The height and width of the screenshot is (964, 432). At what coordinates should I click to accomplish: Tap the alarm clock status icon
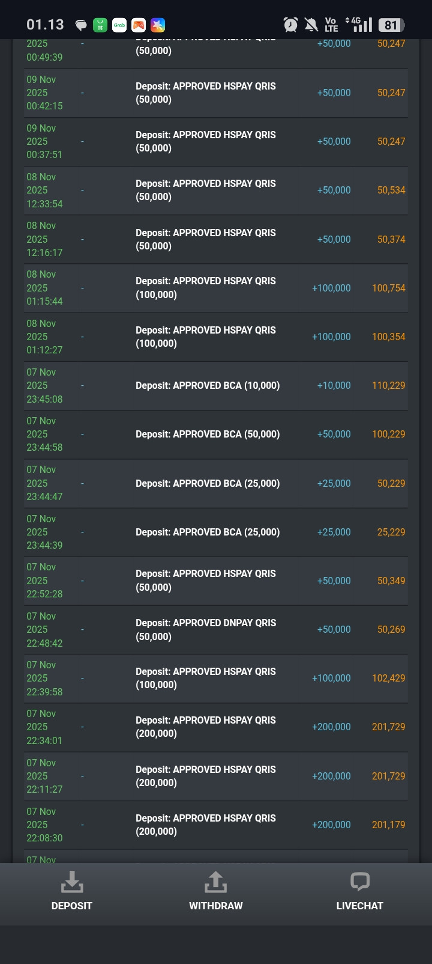click(x=290, y=25)
